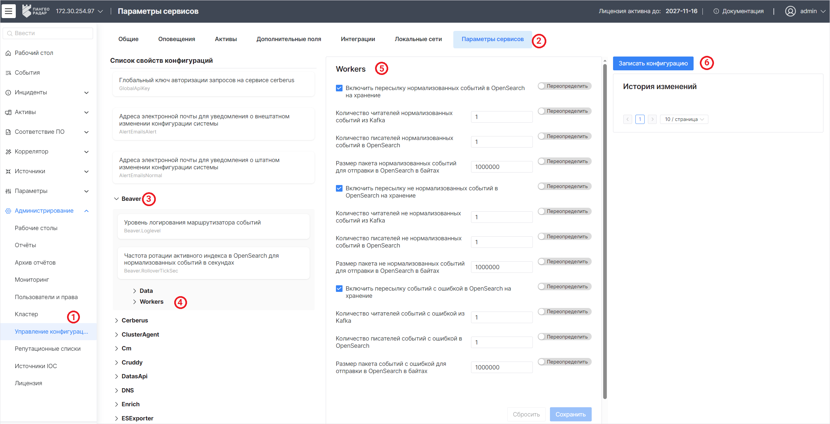Click the Источники icon in sidebar

[x=8, y=172]
